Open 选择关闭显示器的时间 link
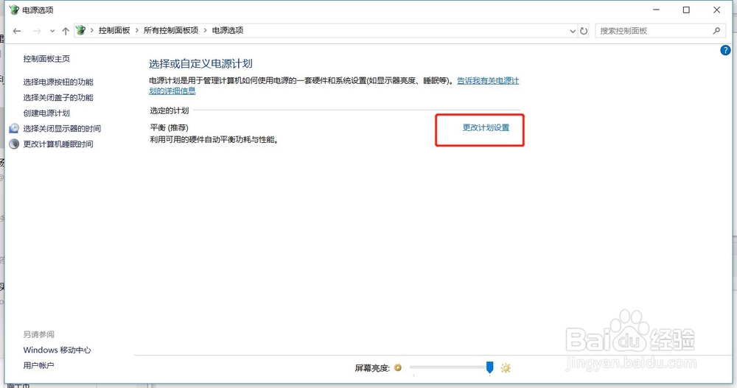The image size is (737, 388). coord(62,129)
